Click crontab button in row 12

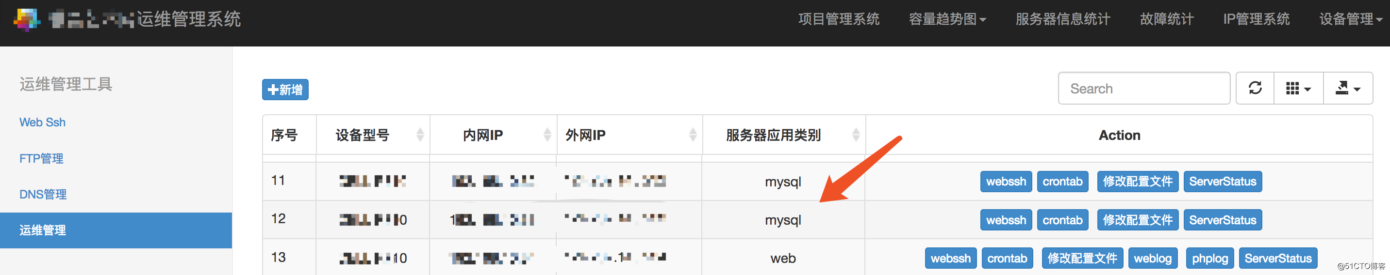tap(1062, 220)
